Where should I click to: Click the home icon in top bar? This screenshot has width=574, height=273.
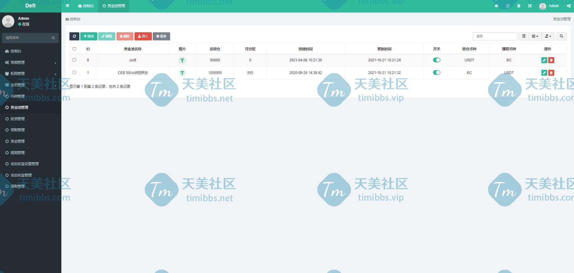point(496,6)
